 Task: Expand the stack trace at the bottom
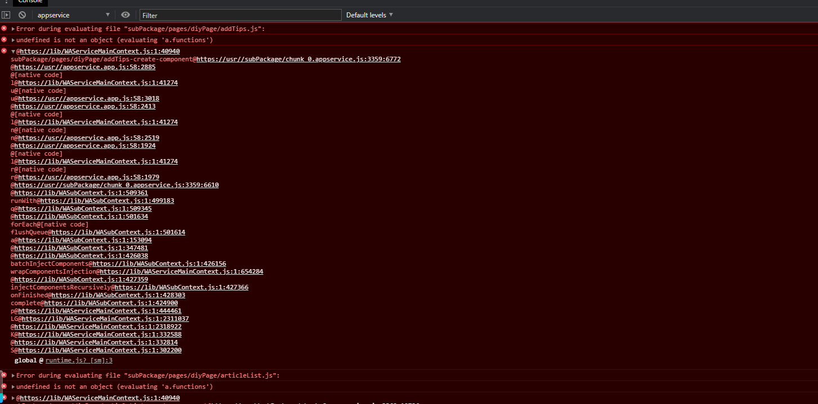[x=13, y=398]
